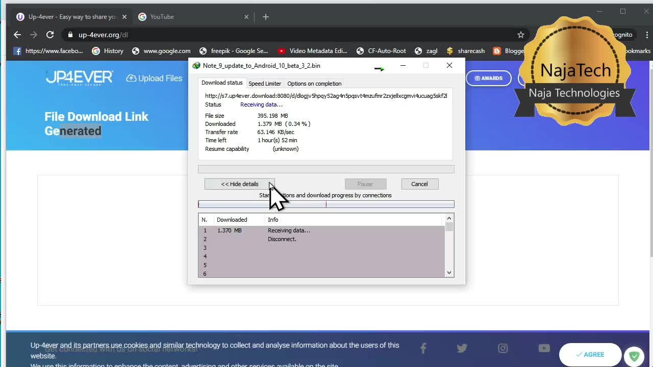
Task: Click the browser forward arrow
Action: coord(34,35)
